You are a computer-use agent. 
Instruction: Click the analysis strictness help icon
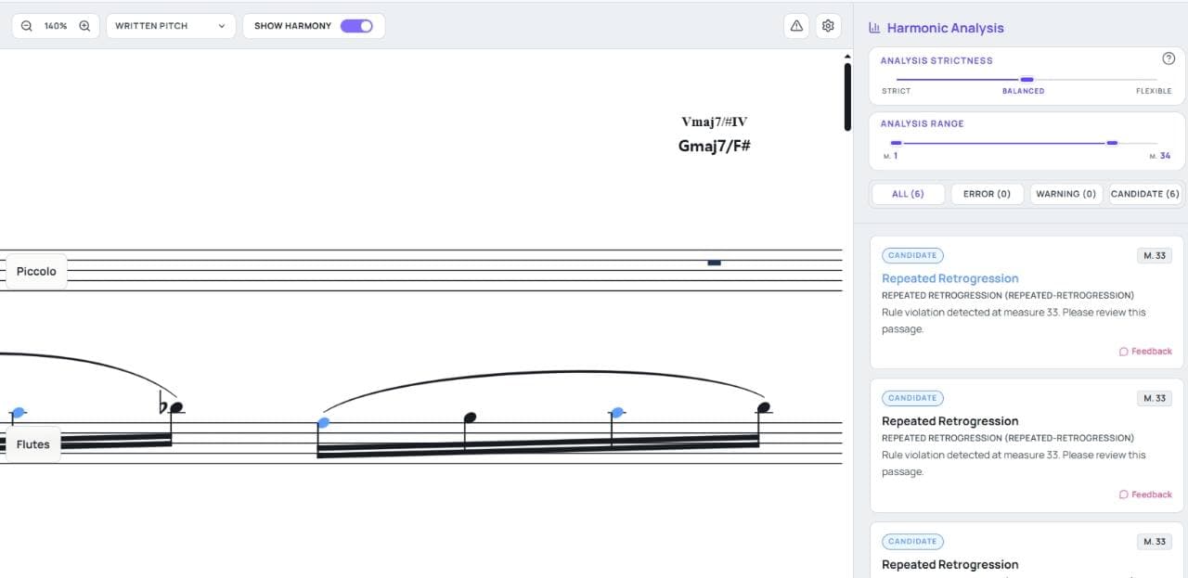(1169, 58)
